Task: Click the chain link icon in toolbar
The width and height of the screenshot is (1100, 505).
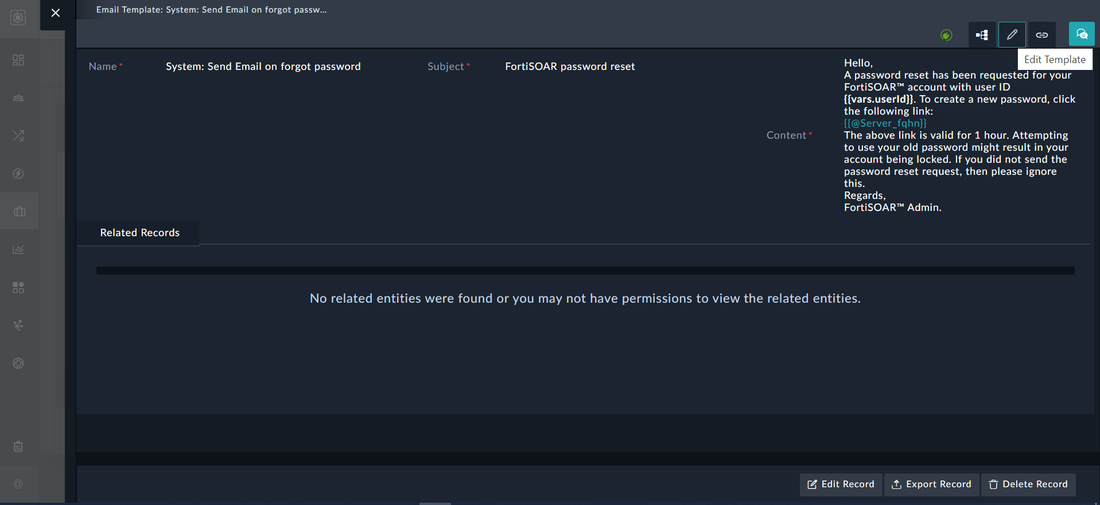Action: point(1042,34)
